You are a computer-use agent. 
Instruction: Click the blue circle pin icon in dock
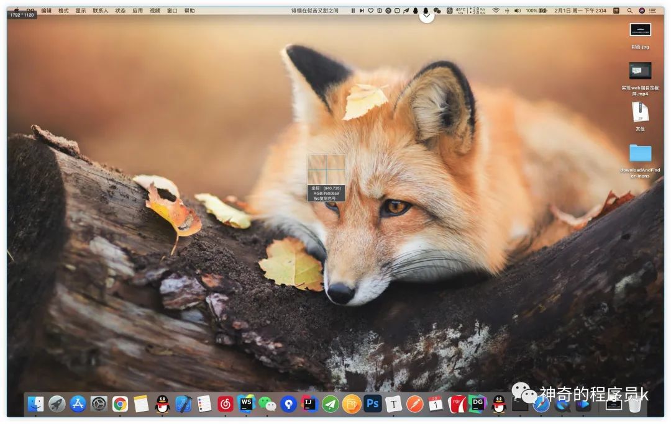(289, 404)
